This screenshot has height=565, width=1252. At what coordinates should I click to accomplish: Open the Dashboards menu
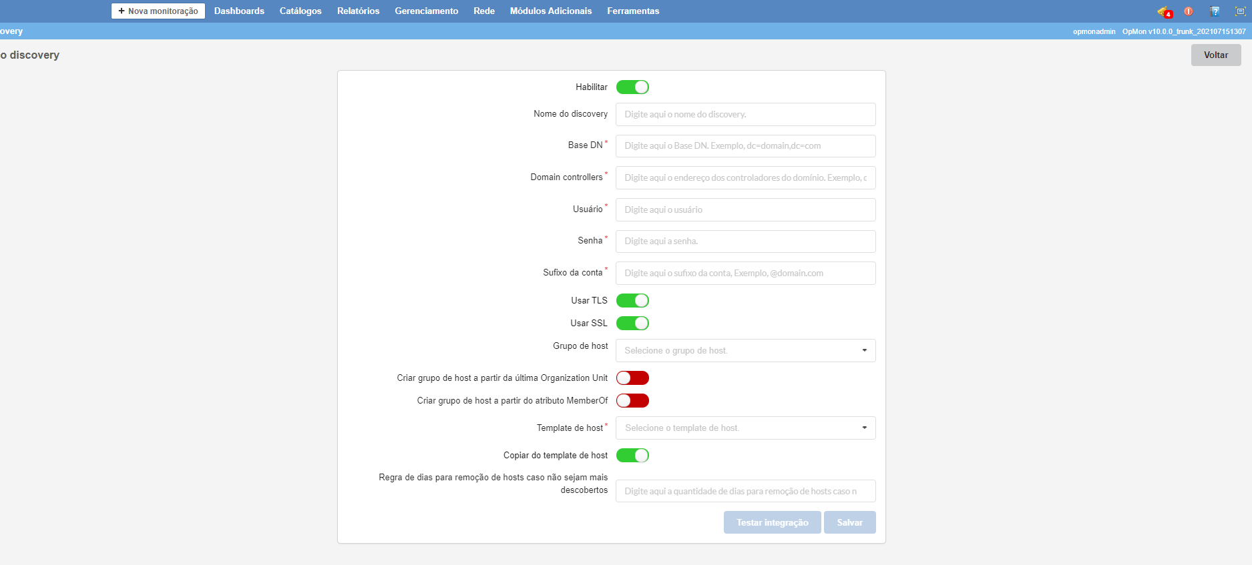239,11
